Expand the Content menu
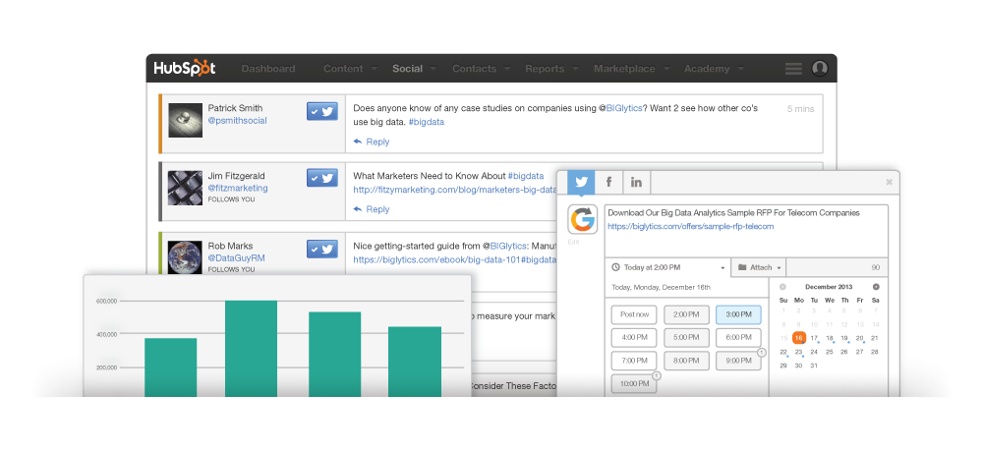Image resolution: width=983 pixels, height=451 pixels. point(351,68)
